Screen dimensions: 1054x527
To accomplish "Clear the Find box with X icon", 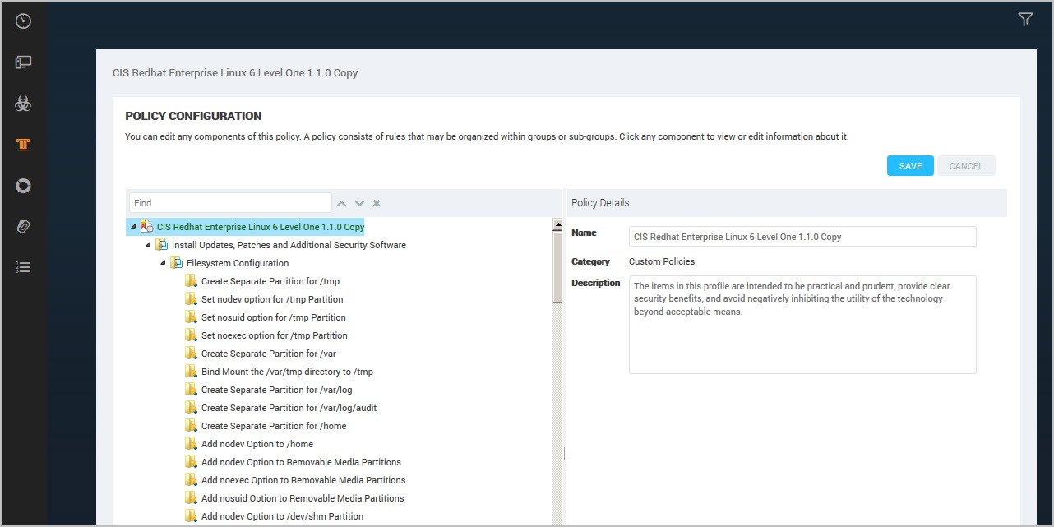I will click(x=377, y=203).
